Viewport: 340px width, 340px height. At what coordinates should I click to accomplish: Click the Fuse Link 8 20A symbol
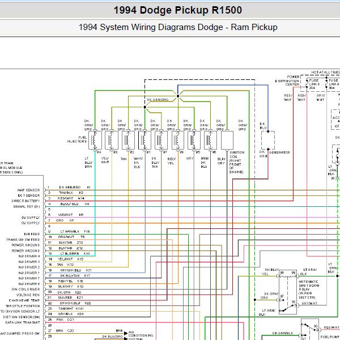(307, 84)
